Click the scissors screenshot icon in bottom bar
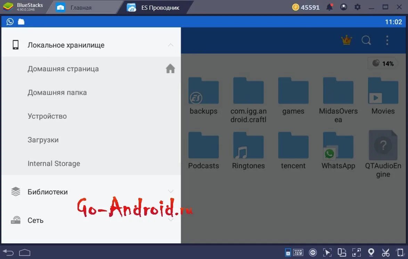408x259 pixels. pyautogui.click(x=386, y=252)
